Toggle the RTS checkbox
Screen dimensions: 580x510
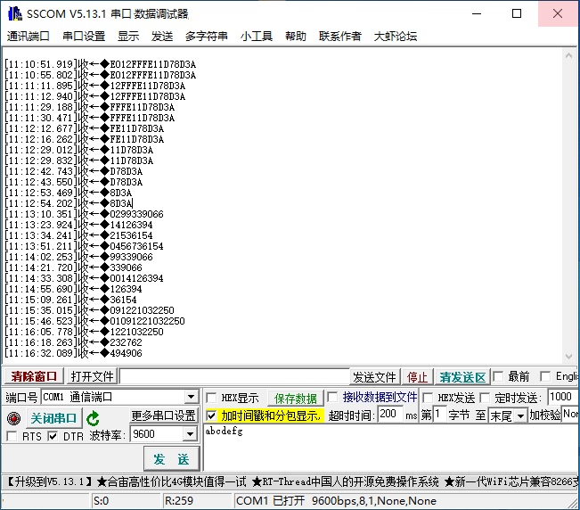(12, 436)
